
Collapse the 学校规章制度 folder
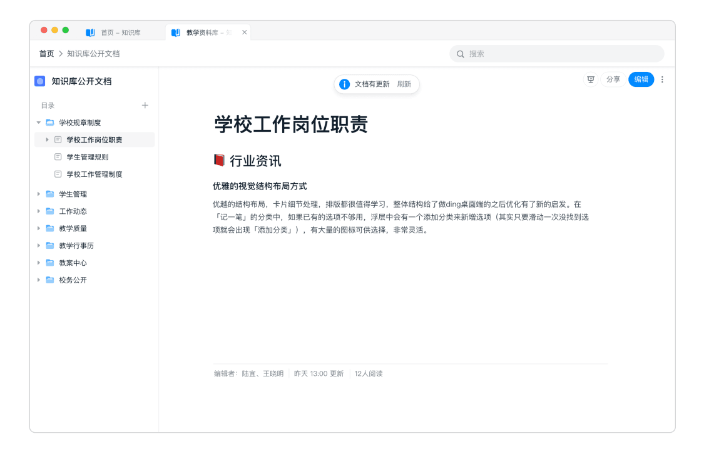click(x=39, y=123)
